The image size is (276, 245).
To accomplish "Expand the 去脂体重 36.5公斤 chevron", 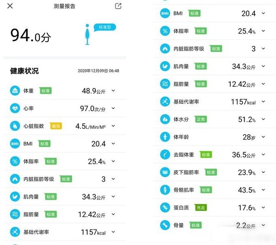I will click(x=263, y=155).
